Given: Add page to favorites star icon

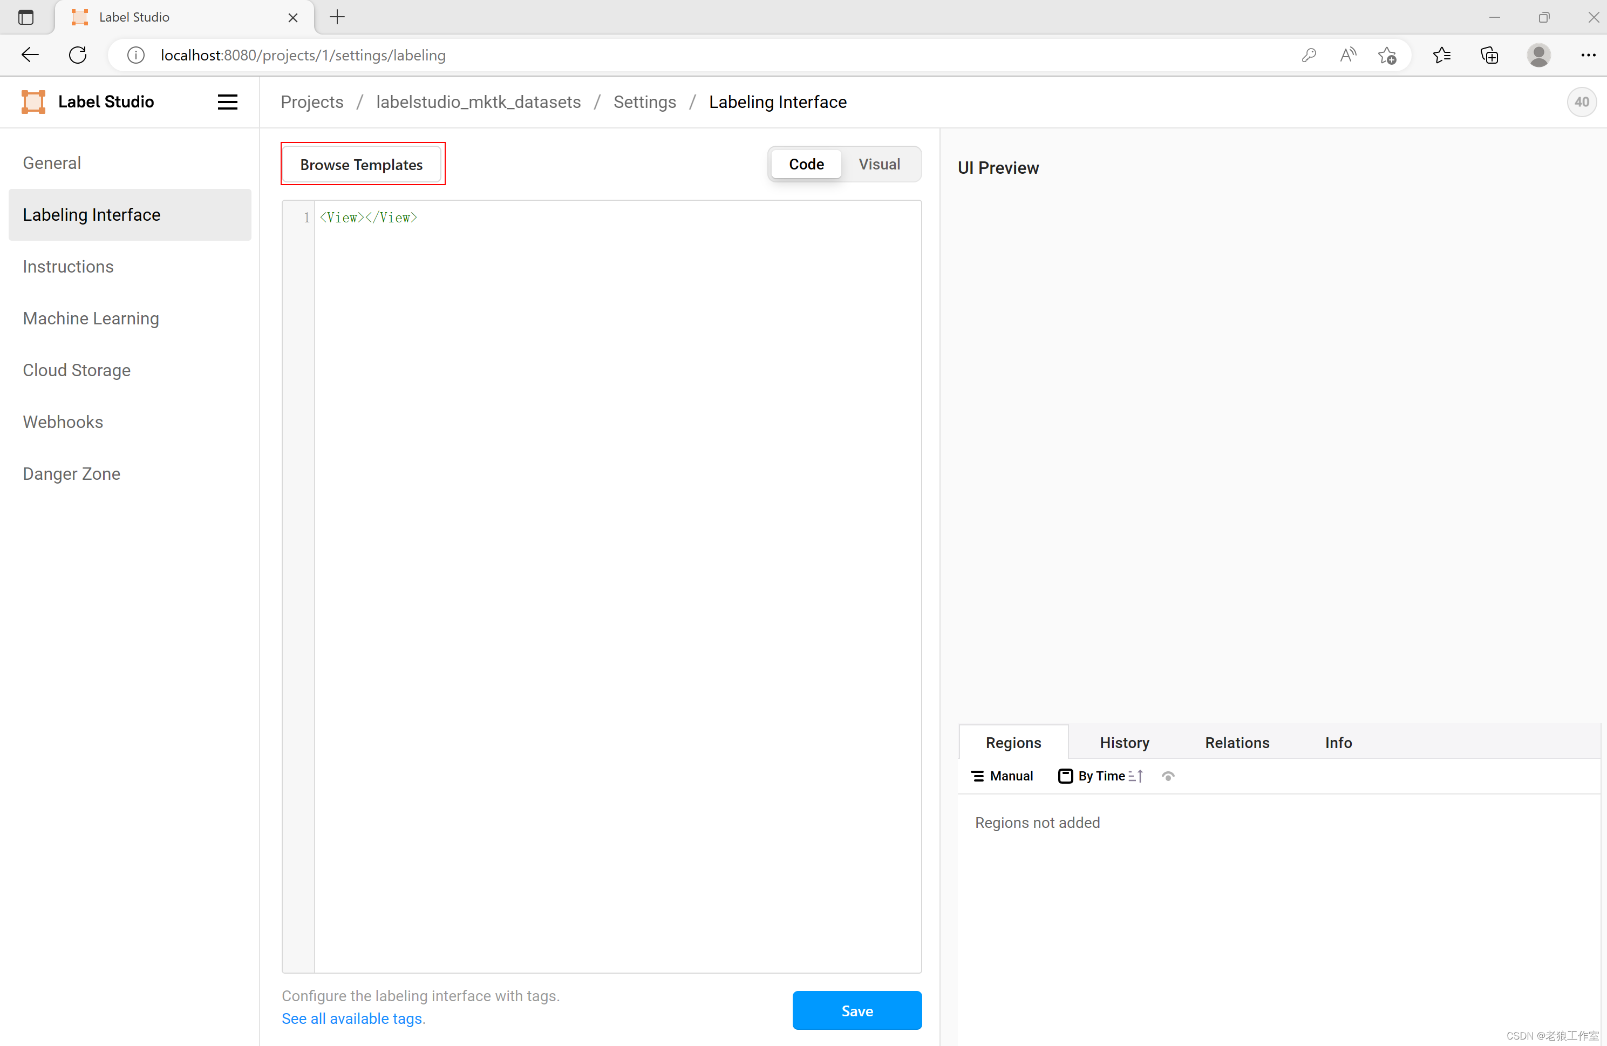Looking at the screenshot, I should 1387,55.
